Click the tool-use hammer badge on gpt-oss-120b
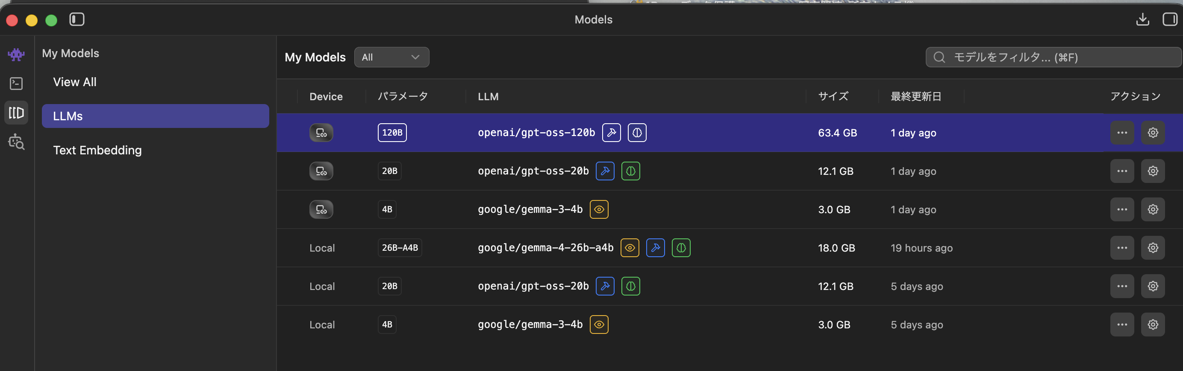This screenshot has width=1183, height=371. click(611, 133)
